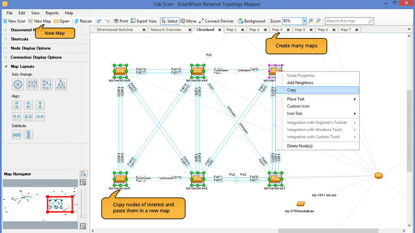
Task: Click the lab-transit-sw3 switch node
Action: [198, 179]
